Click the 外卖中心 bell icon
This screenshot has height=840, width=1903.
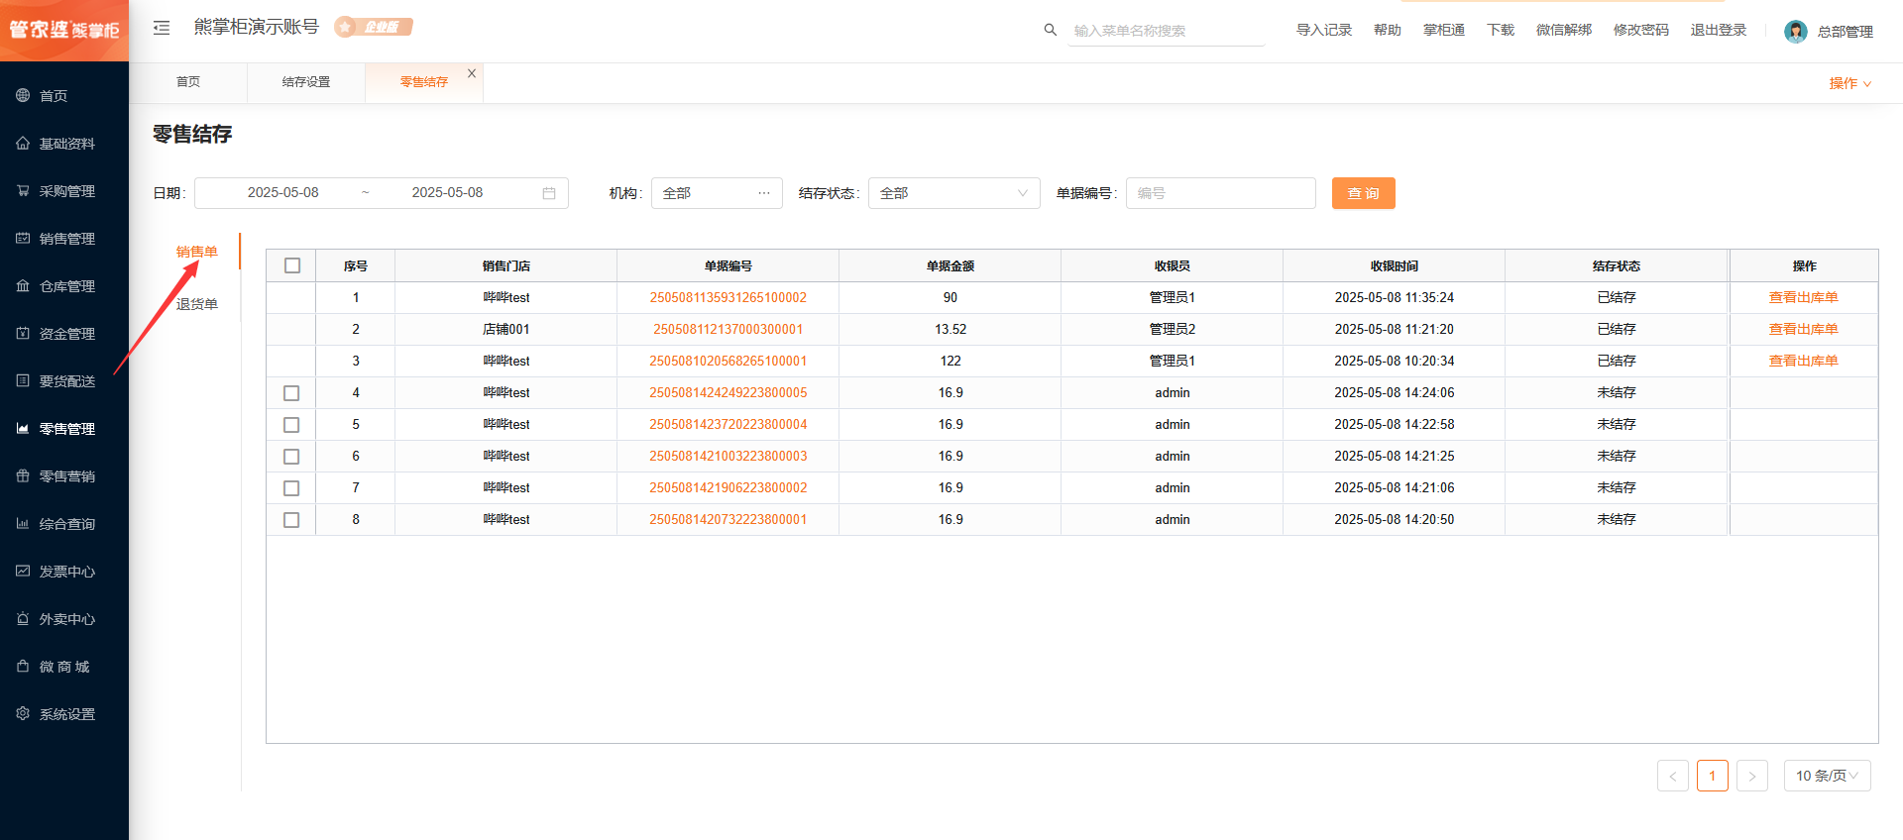coord(23,618)
